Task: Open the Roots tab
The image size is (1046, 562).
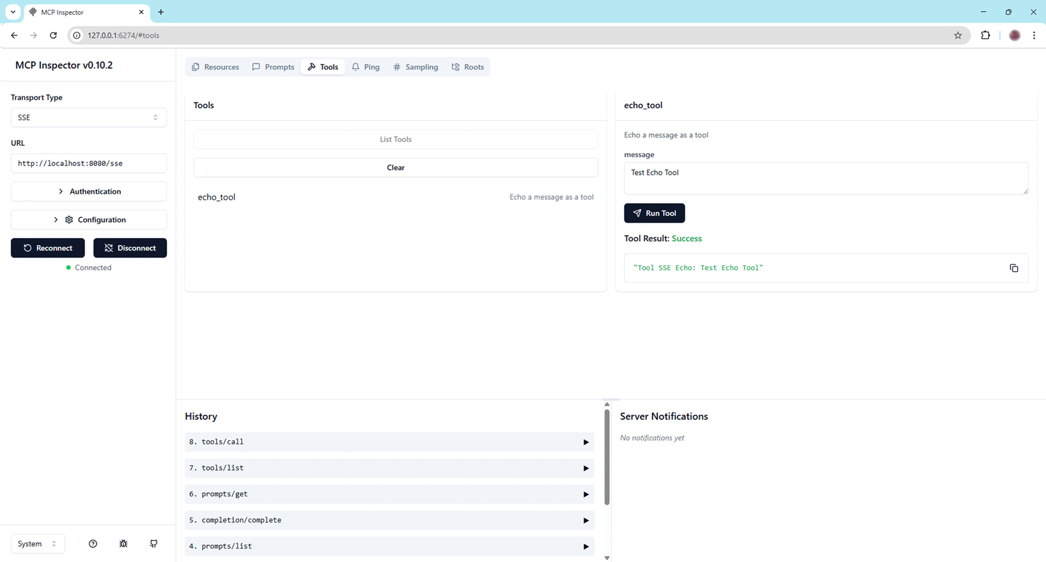Action: point(467,67)
